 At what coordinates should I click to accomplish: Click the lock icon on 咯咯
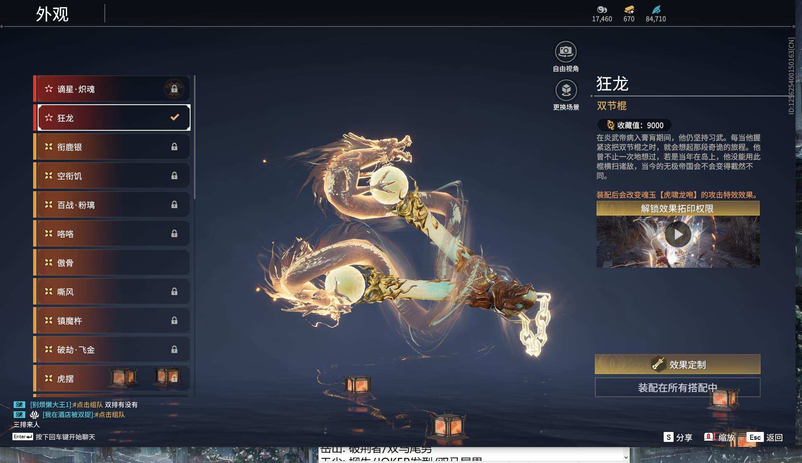click(174, 233)
